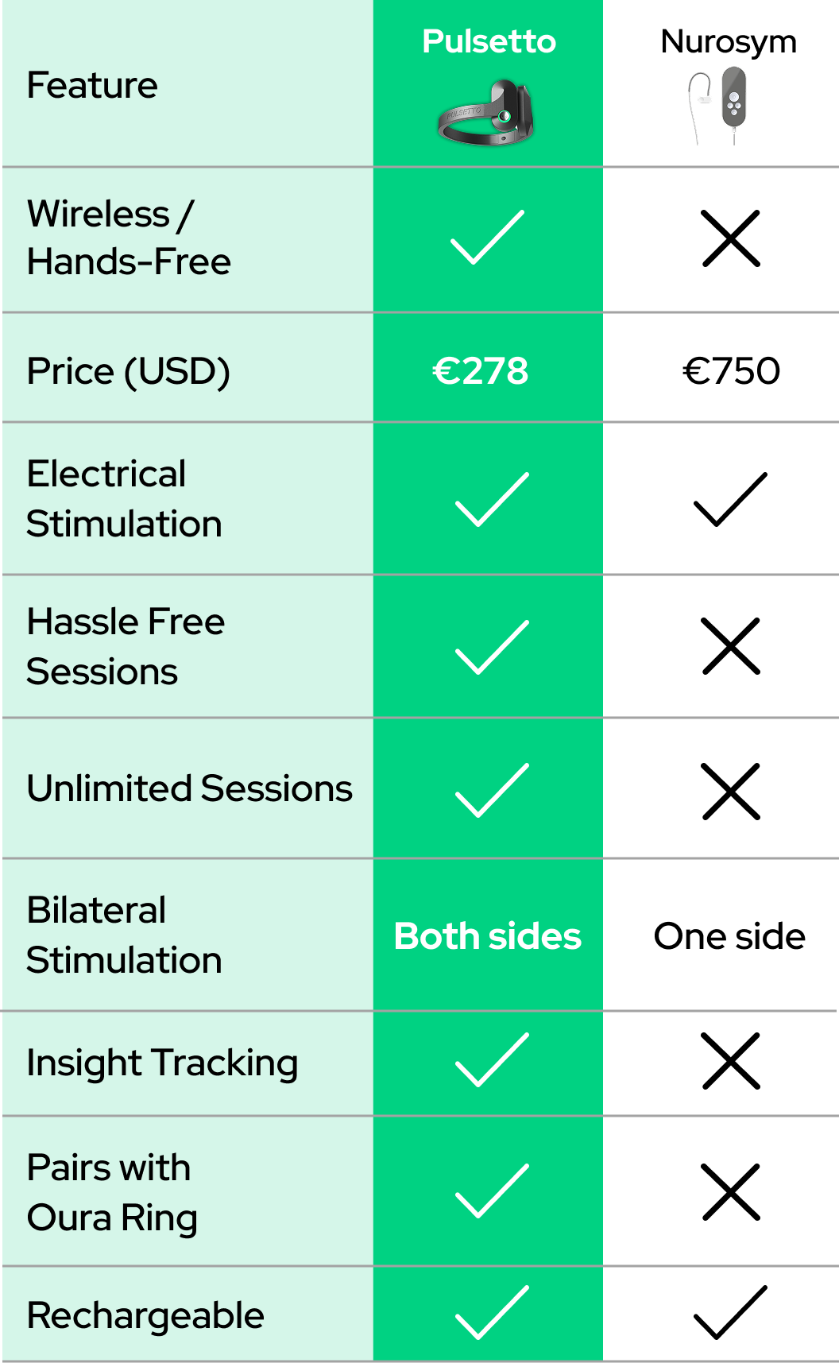Click the Electrical Stimulation label
Screen dimensions: 839x1363
124,499
